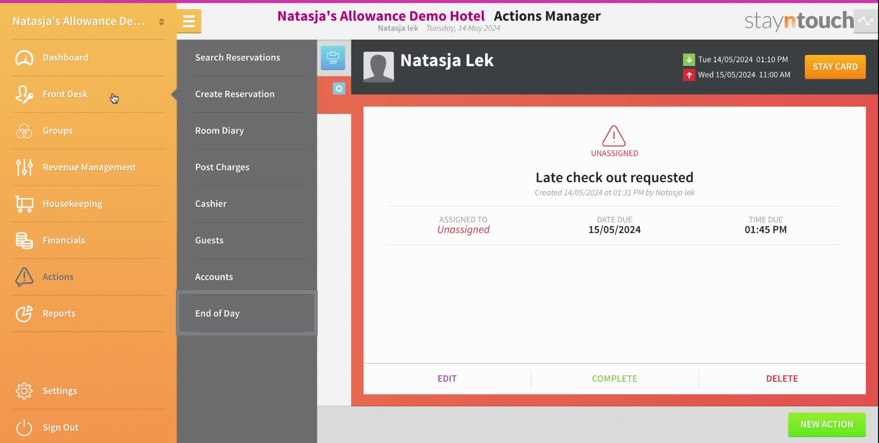This screenshot has width=879, height=443.
Task: Click the hotel name in the sidebar header
Action: point(78,22)
